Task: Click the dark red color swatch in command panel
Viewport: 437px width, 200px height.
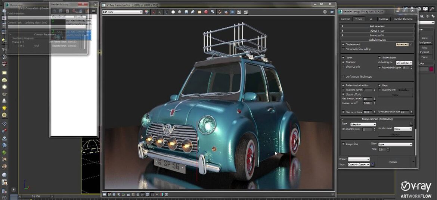Action: (431, 69)
